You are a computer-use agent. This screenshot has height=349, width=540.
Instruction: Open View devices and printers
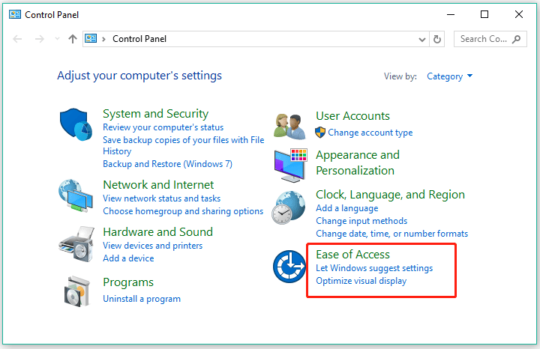153,246
